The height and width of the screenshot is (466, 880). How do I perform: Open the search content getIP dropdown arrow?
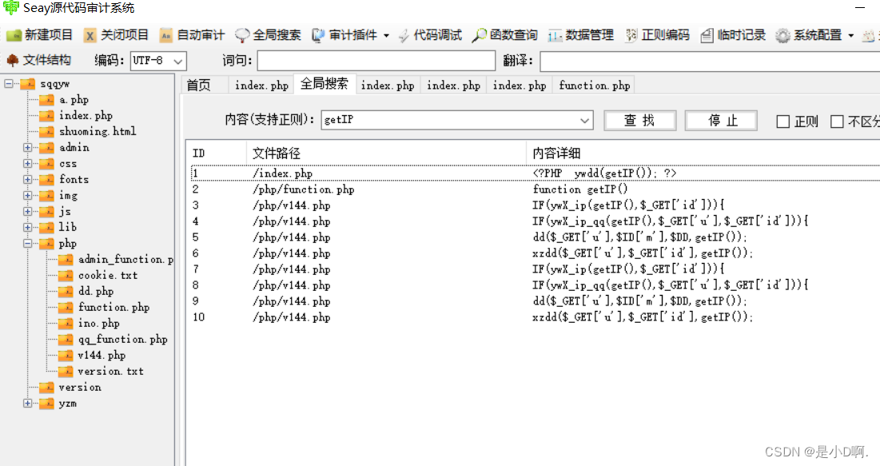[585, 120]
